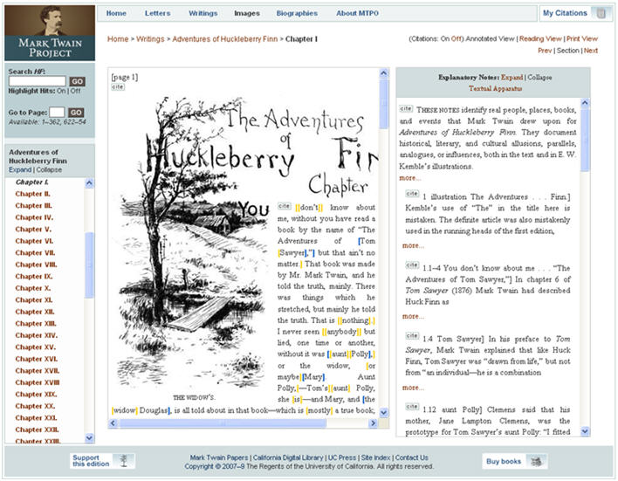Click the cite icon for note 1.4 Tom Sawyer
618x481 pixels.
(x=412, y=336)
